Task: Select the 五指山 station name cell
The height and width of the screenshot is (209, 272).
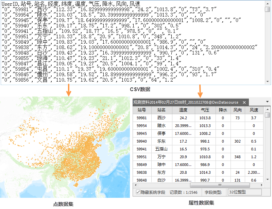Action: 161,149
